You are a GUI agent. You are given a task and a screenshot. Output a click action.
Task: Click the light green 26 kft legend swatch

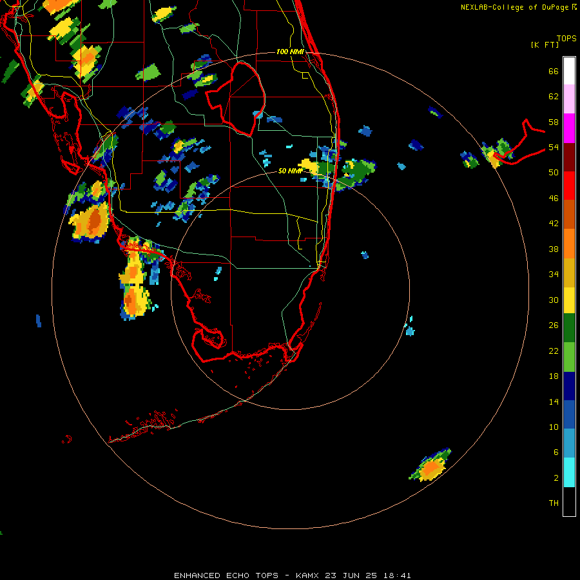[569, 357]
